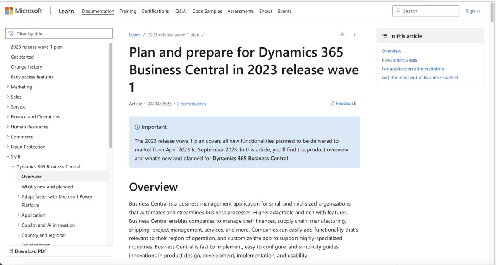Open the more actions ellipsis menu
This screenshot has height=265, width=496.
(354, 35)
